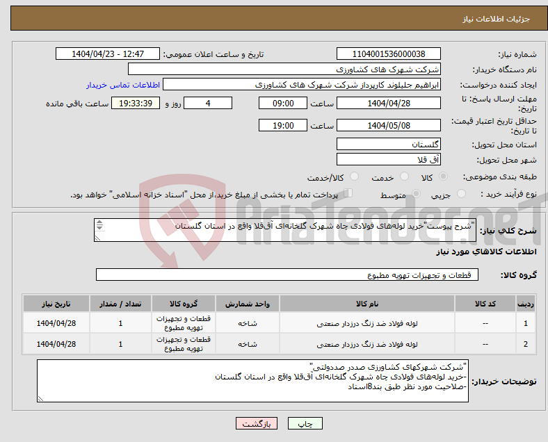Click the گروه کالا column header
This screenshot has height=442, width=548.
point(184,304)
